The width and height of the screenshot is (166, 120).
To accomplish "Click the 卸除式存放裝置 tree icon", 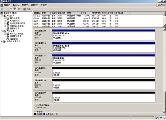I will 8,34.
